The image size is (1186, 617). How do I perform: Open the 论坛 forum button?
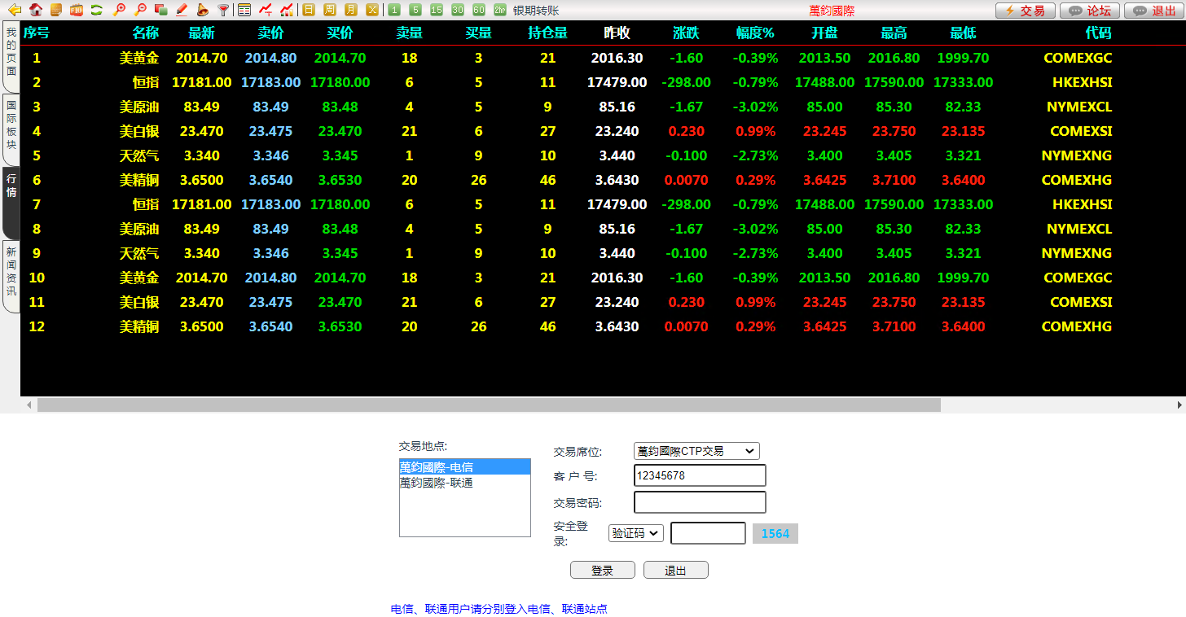[1089, 11]
